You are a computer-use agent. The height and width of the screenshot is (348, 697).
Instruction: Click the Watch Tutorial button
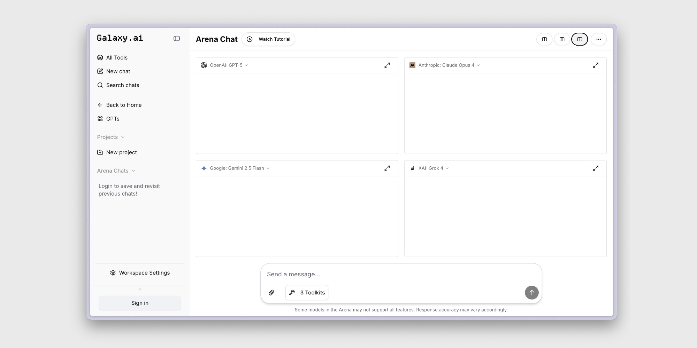[x=268, y=39]
